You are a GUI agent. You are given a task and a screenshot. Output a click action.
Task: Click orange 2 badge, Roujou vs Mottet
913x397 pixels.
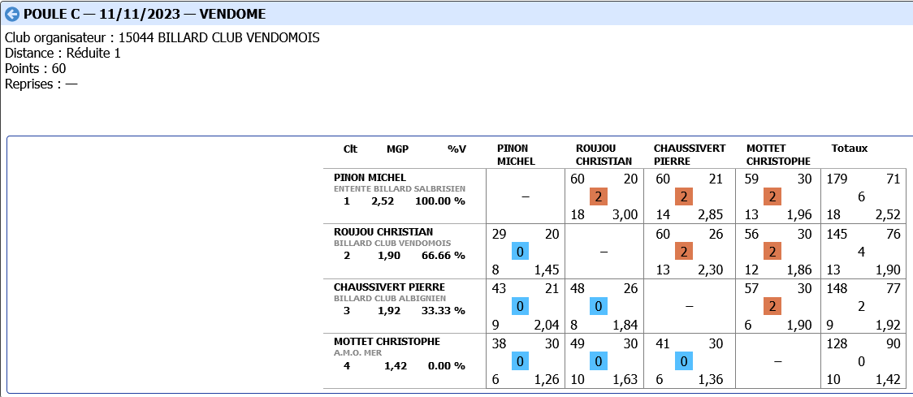[772, 252]
